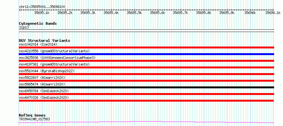Image resolution: width=283 pixels, height=126 pixels.
Task: Select the red bar under esv3625936
Action: pos(146,61)
